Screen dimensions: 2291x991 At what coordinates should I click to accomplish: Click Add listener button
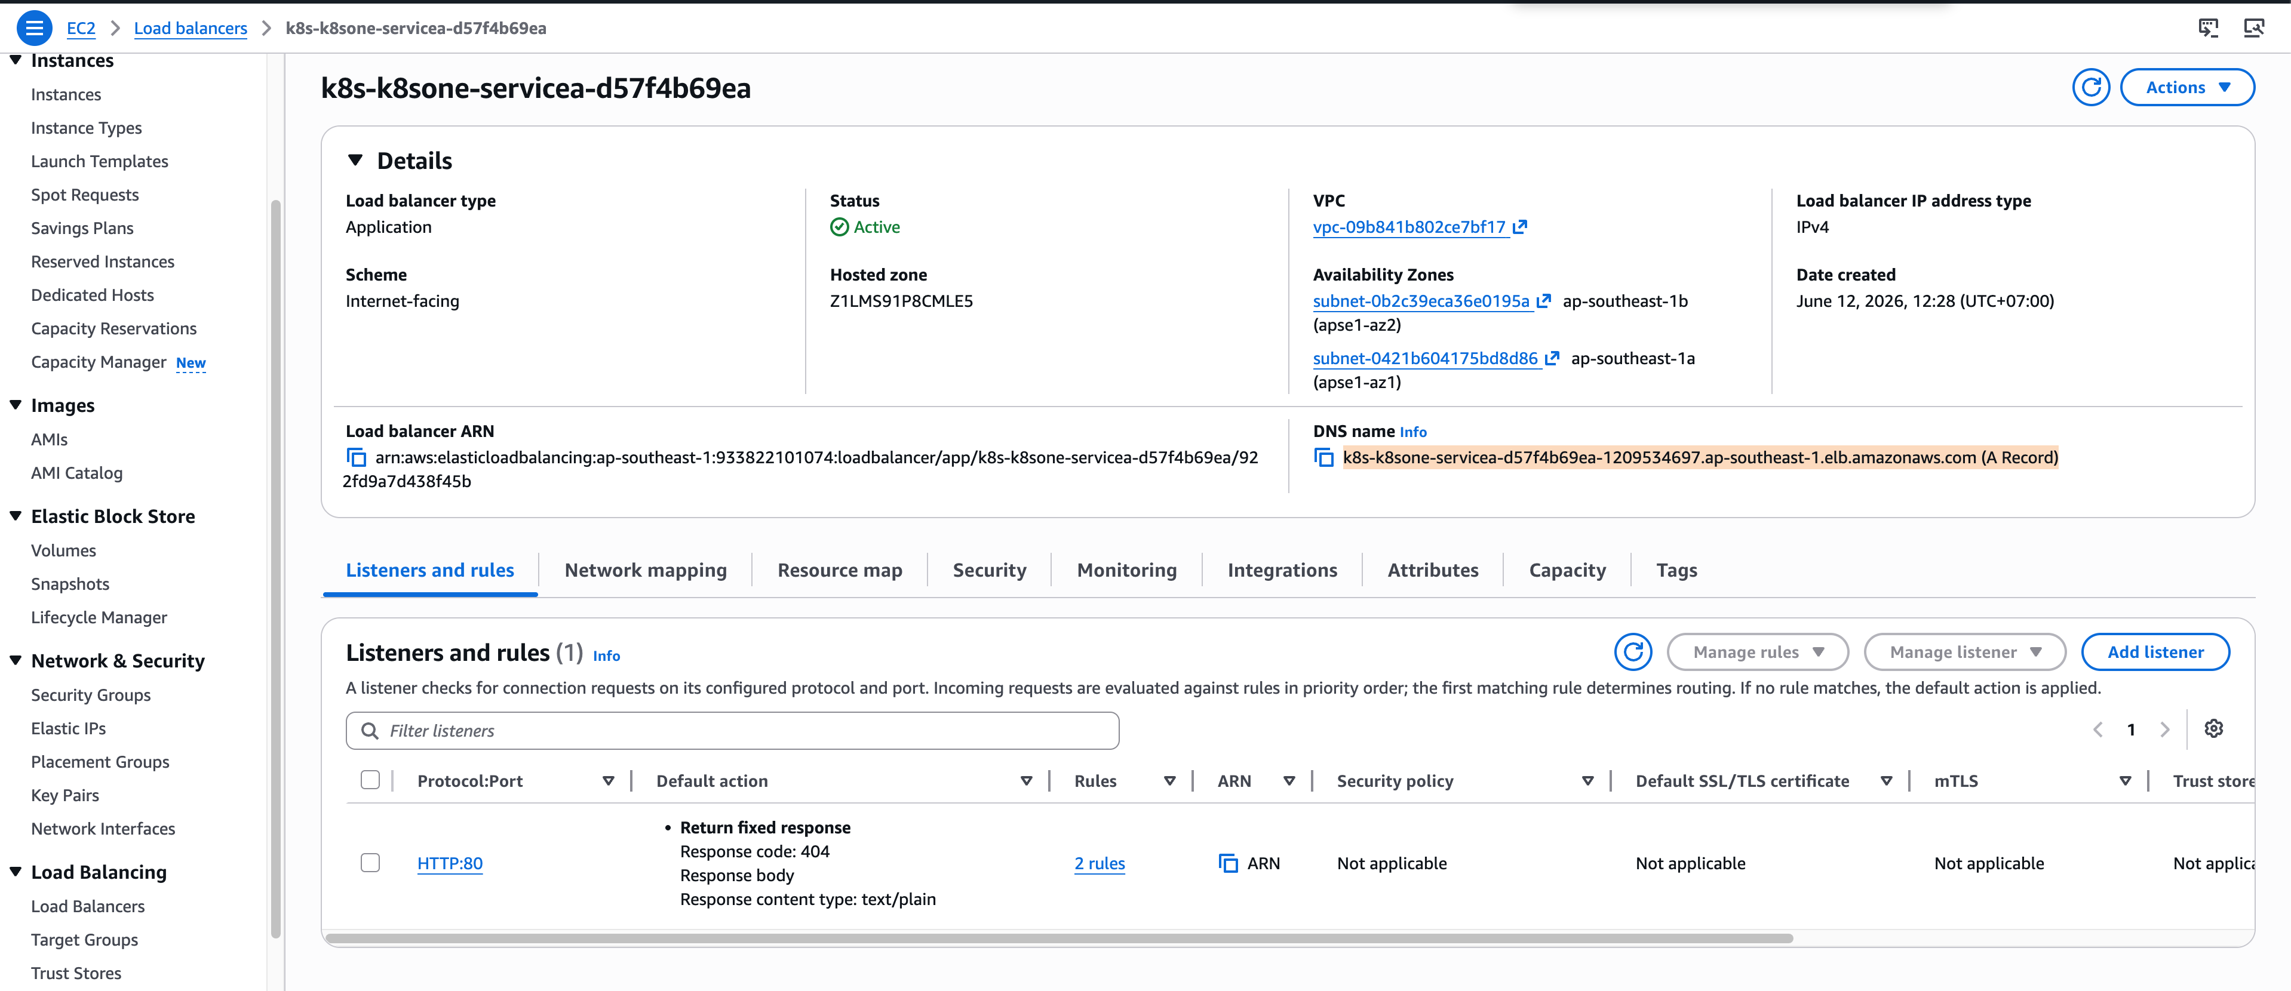[x=2155, y=651]
